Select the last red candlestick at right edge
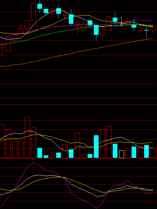This screenshot has width=157, height=209. click(153, 29)
